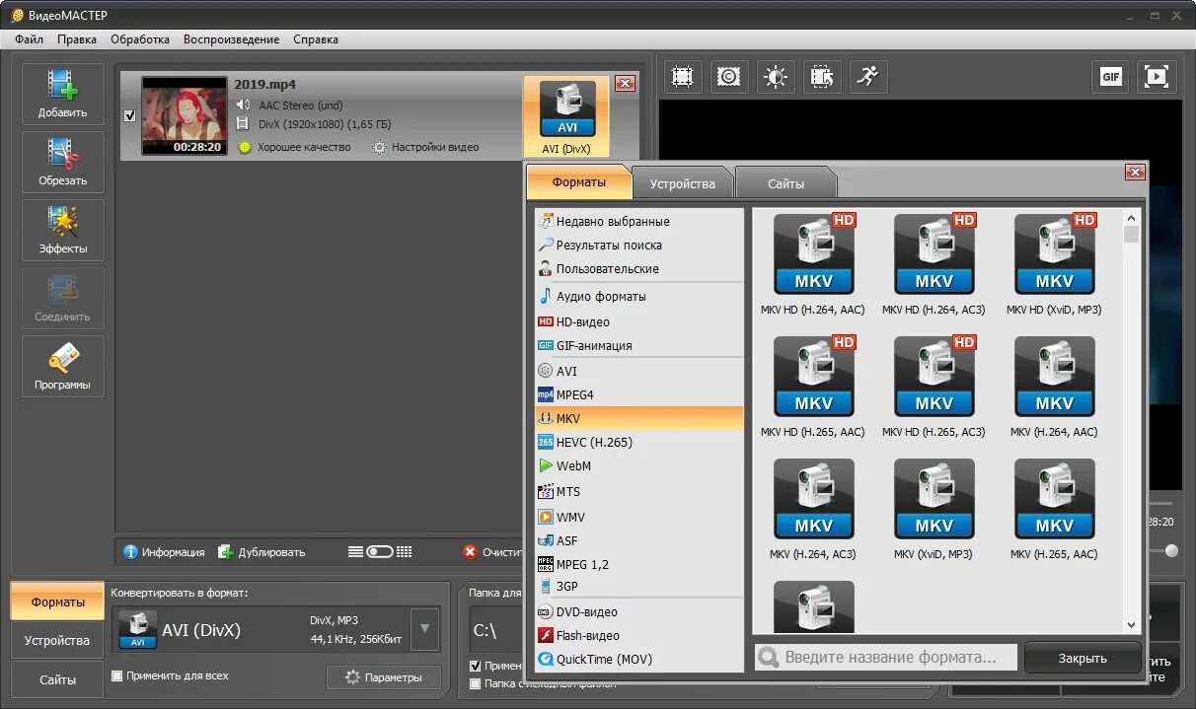Uncheck the 2019.mp4 selection checkbox
This screenshot has height=709, width=1196.
(x=129, y=114)
